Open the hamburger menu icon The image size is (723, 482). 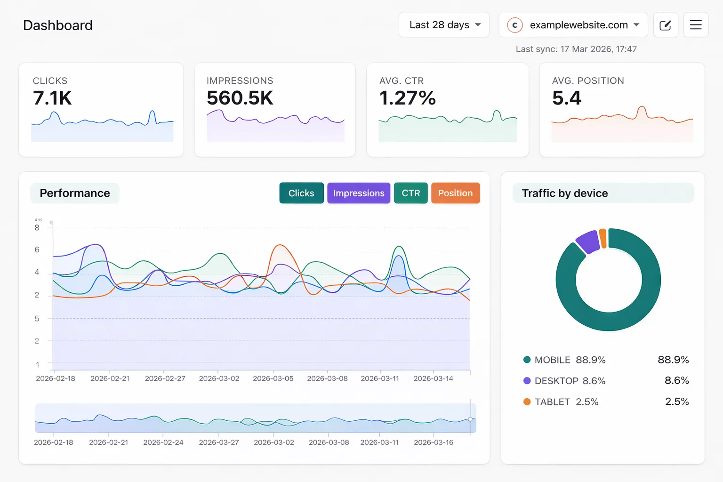tap(696, 25)
